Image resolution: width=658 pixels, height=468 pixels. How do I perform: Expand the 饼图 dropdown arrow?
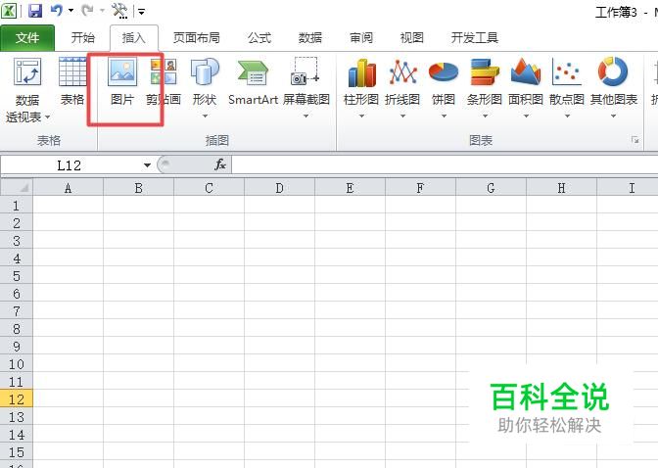[x=444, y=116]
